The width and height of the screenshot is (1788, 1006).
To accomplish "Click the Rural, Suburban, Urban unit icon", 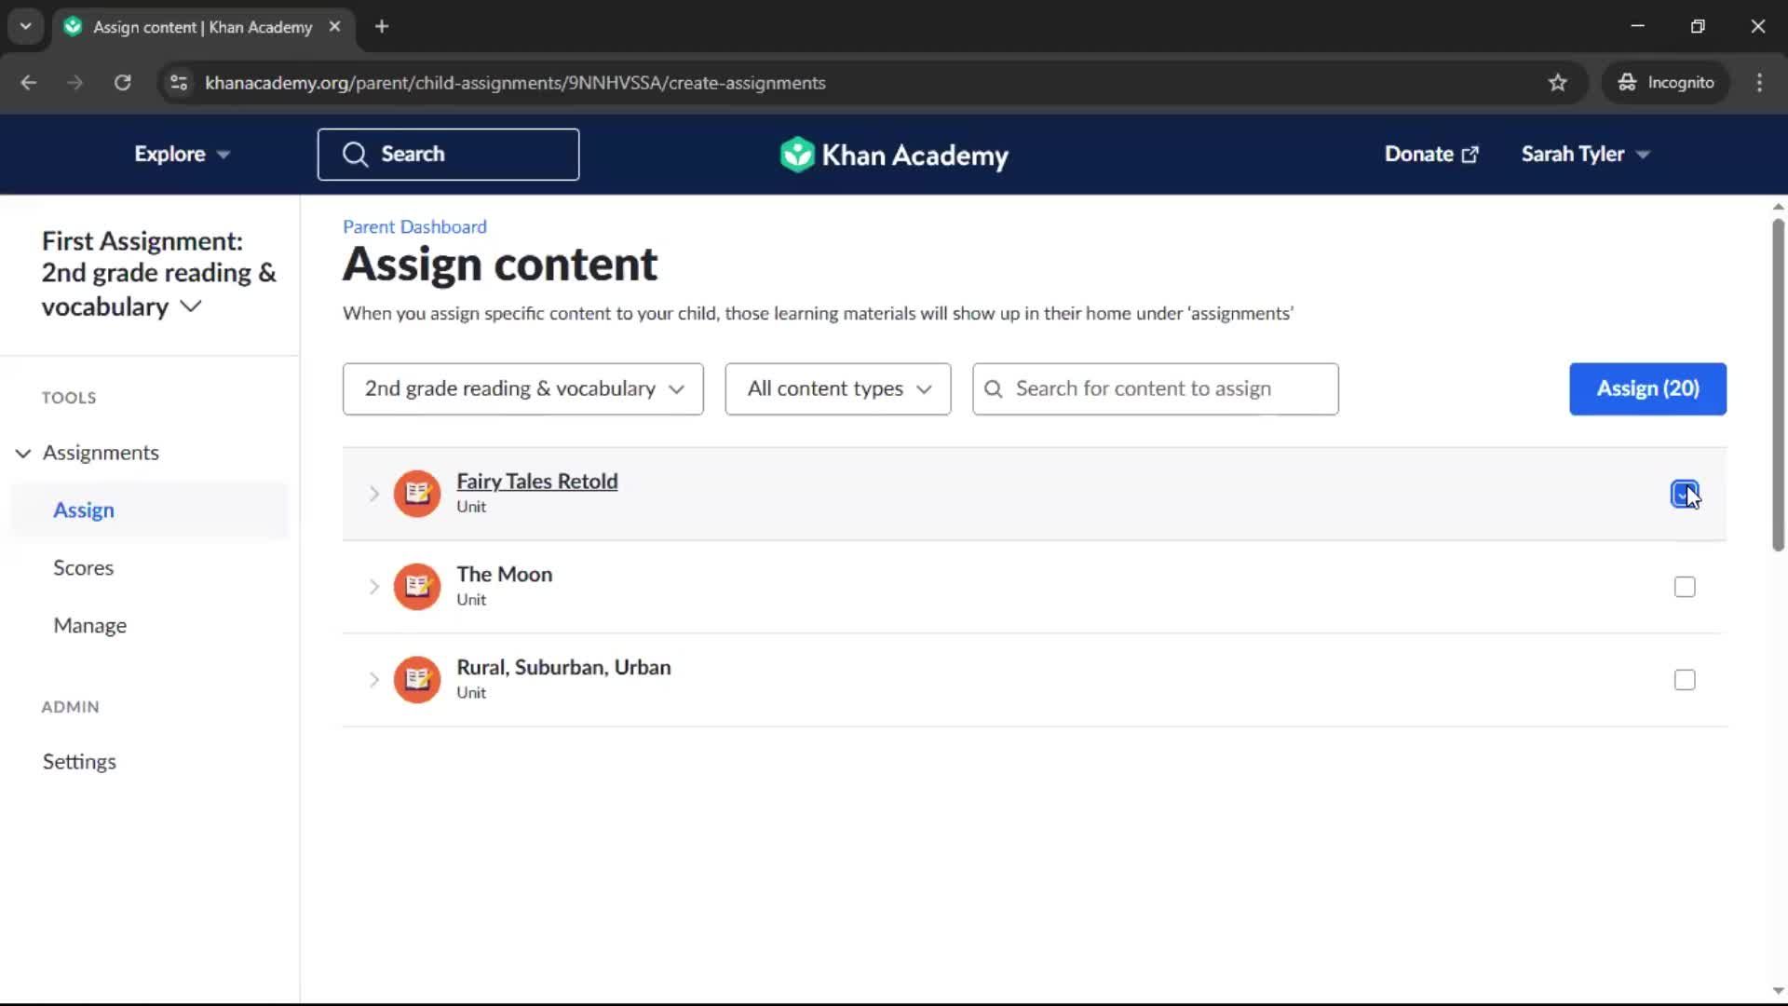I will click(x=417, y=680).
